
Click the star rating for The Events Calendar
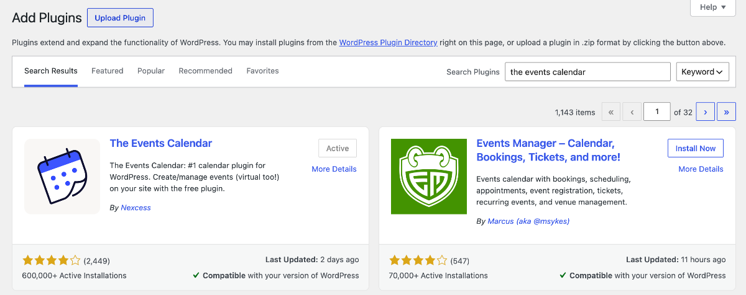click(x=52, y=260)
